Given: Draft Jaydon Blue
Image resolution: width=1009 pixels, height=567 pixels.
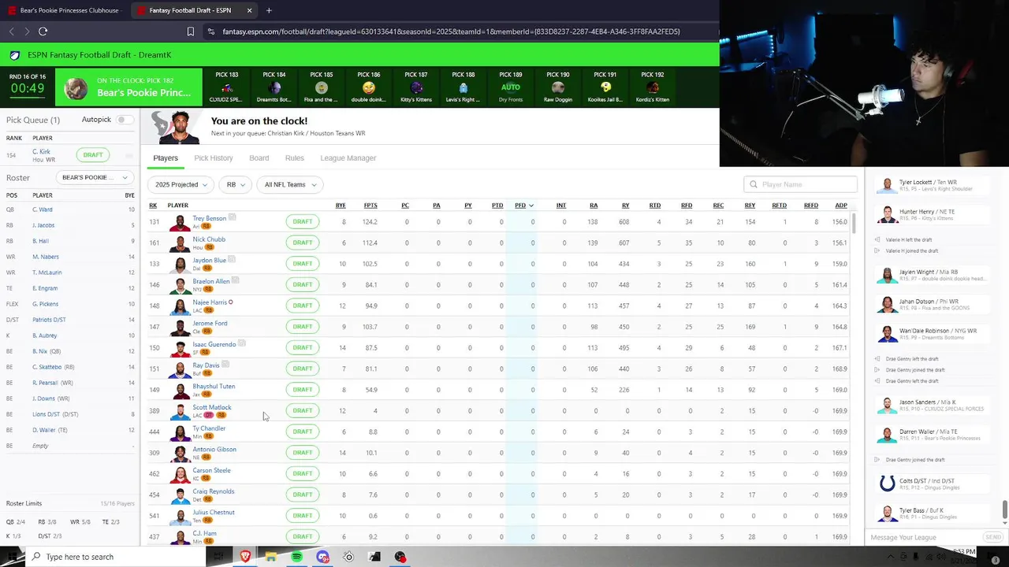Looking at the screenshot, I should 303,264.
